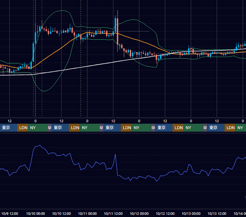This screenshot has height=217, width=246.
Task: Click the 東京 session block above 10/9 12:00
Action: click(x=8, y=128)
